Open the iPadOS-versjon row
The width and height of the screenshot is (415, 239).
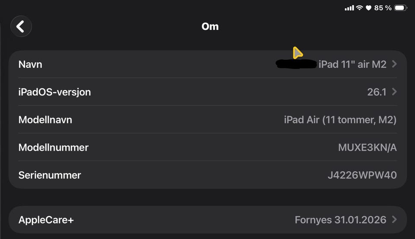(x=207, y=92)
